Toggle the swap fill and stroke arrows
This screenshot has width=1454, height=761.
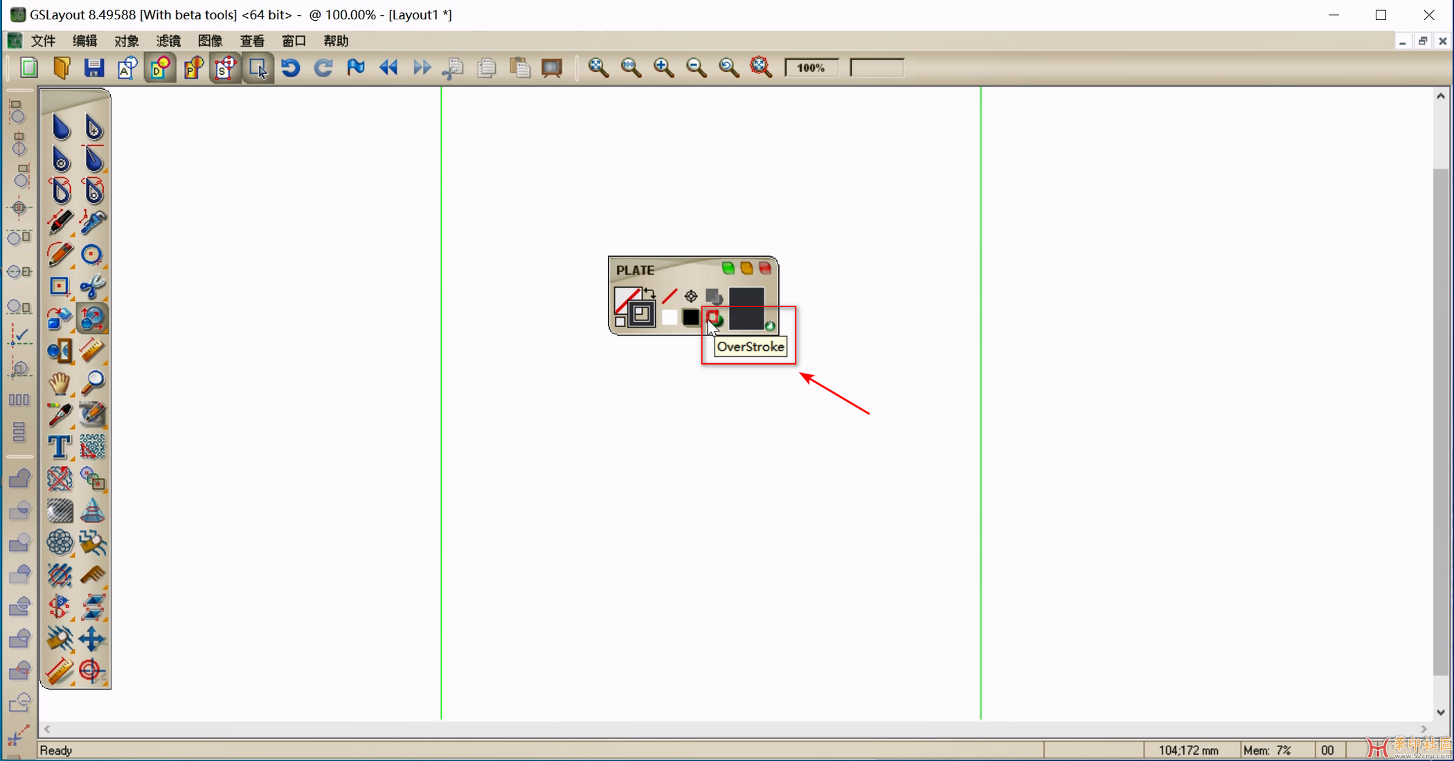(649, 293)
